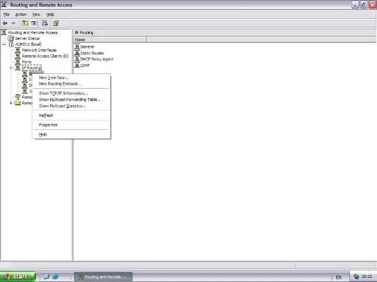Open Internet Explorer from quick launch

click(x=55, y=277)
